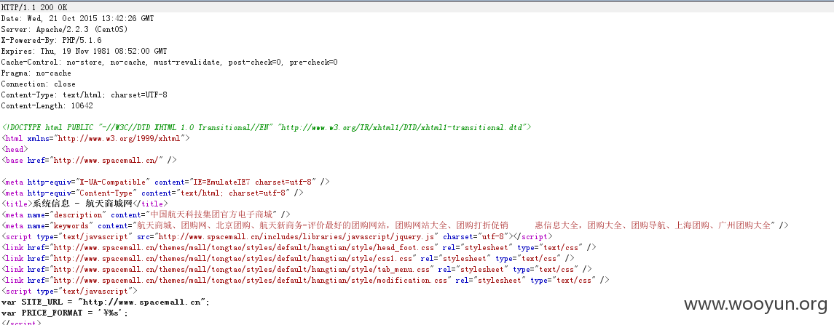834x325 pixels.
Task: Click the jquery.js script src line
Action: 277,236
